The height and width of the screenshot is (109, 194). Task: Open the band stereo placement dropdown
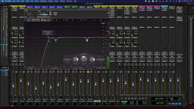coord(101,59)
